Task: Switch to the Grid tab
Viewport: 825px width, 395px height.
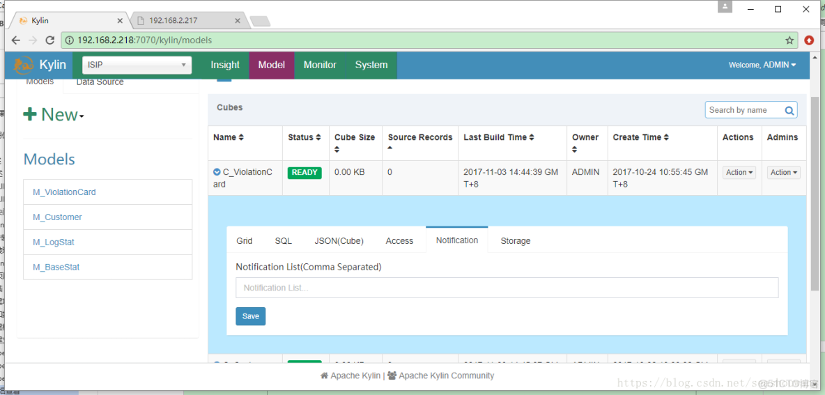Action: click(x=244, y=241)
